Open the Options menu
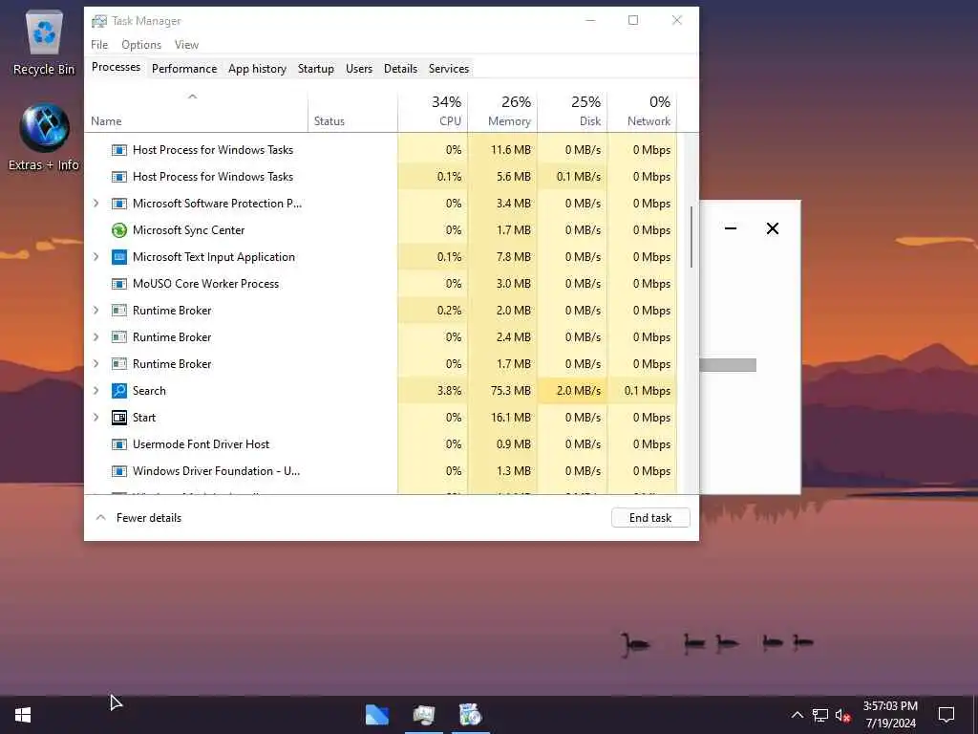978x734 pixels. pos(141,45)
